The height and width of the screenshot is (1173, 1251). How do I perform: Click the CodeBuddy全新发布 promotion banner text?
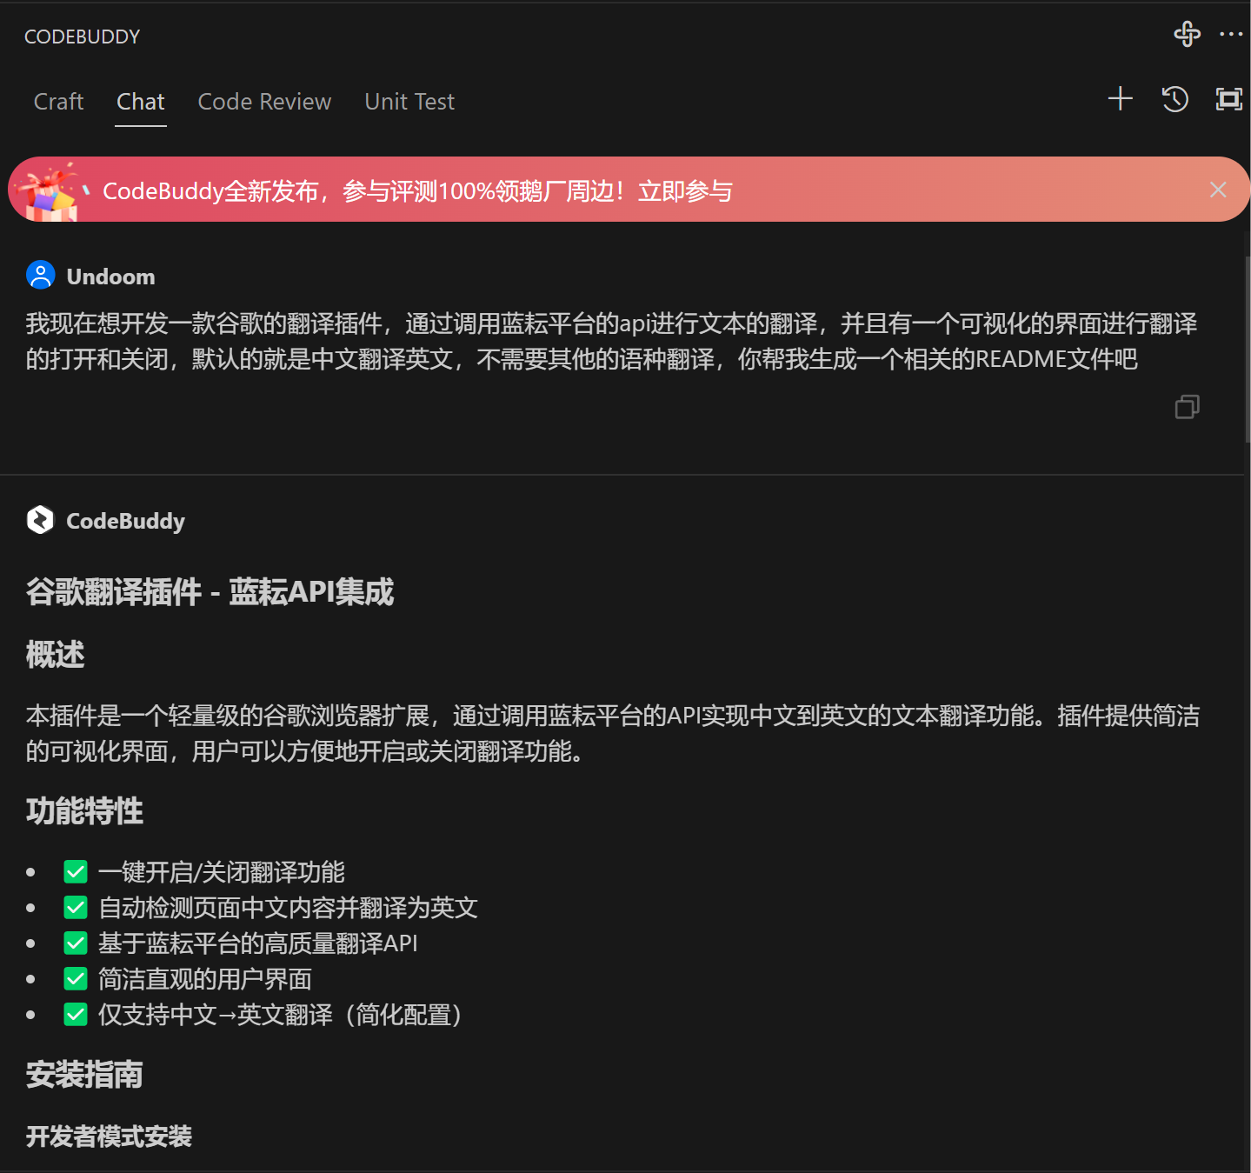click(x=417, y=190)
